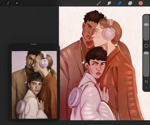Open the coral active color swatch
This screenshot has width=150, height=125.
click(x=141, y=3)
